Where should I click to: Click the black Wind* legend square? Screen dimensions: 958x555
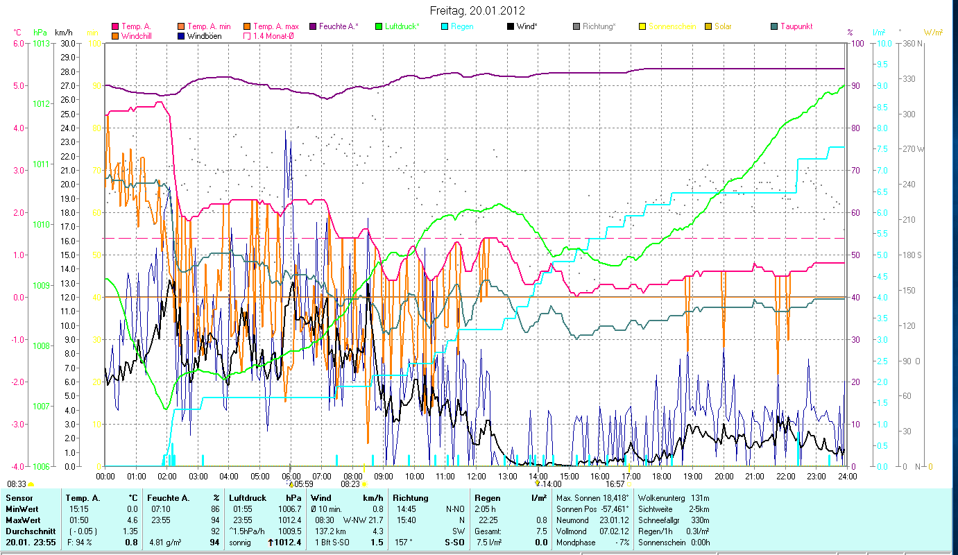point(511,26)
